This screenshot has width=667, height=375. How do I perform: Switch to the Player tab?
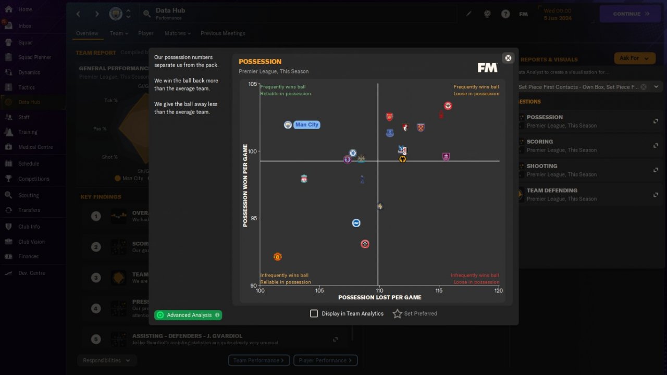coord(146,33)
